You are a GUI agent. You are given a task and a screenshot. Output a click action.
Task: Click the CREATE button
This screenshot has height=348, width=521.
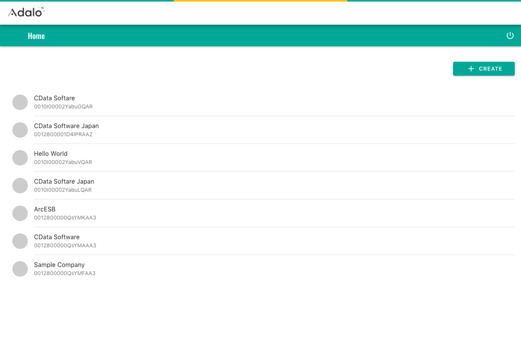(x=484, y=69)
